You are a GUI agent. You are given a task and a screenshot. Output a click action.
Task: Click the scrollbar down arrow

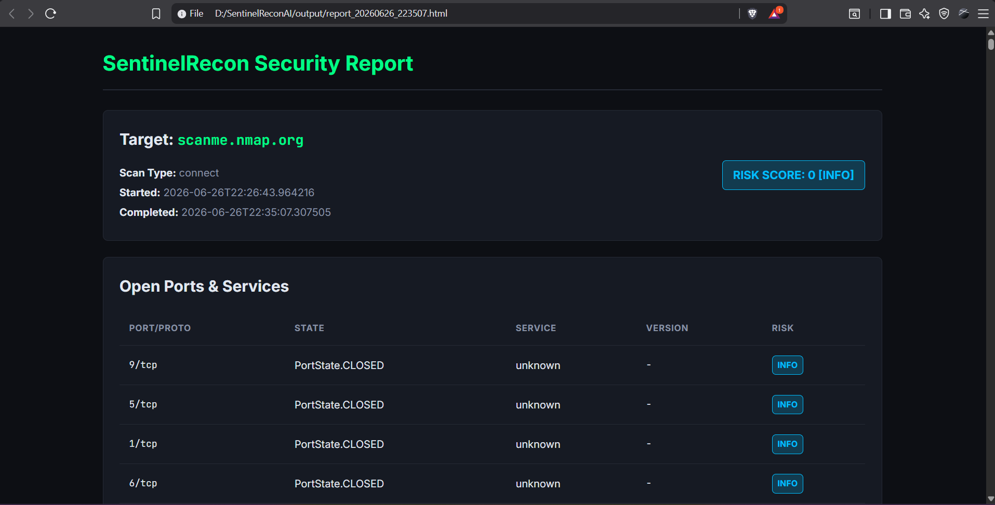[x=991, y=499]
